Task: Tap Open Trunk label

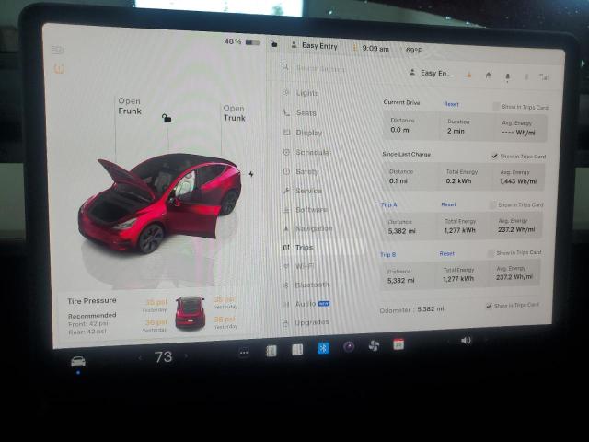Action: pyautogui.click(x=234, y=113)
